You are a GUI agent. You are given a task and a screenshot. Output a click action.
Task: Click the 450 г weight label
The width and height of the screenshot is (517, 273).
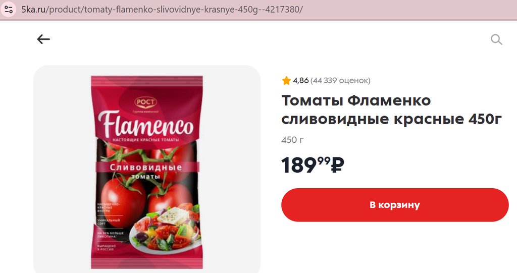click(x=292, y=140)
